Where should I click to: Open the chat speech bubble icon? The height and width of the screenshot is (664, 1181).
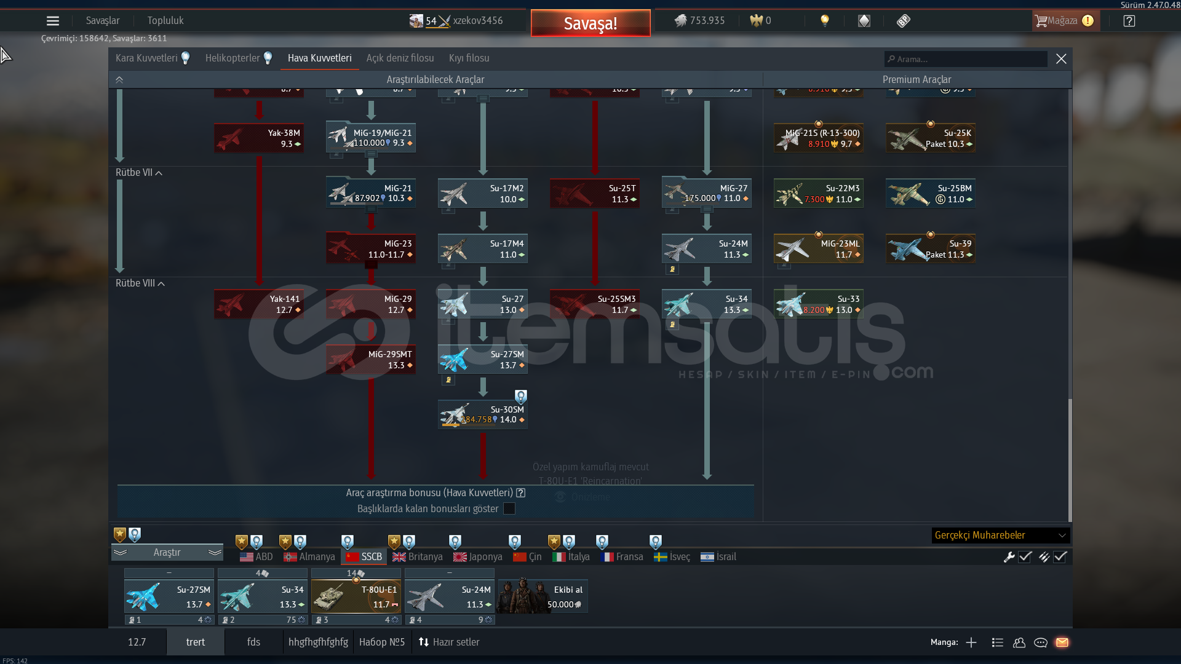[1041, 642]
